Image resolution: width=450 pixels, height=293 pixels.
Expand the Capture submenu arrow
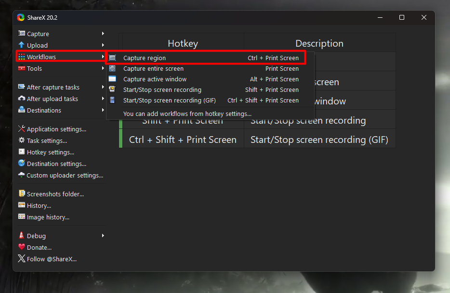pos(103,34)
